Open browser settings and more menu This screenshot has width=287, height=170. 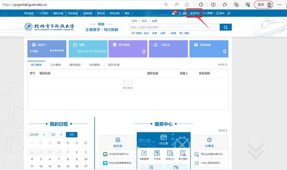click(279, 5)
